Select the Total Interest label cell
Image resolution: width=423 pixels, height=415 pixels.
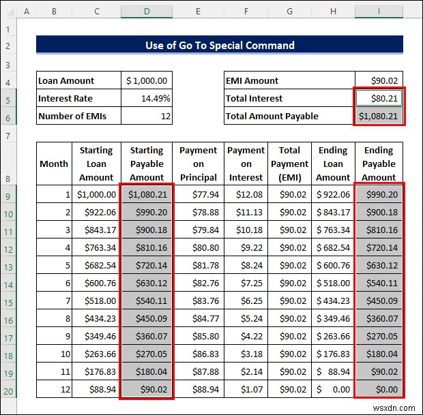[x=289, y=98]
